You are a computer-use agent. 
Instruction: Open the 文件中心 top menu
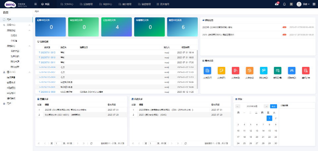click(x=67, y=4)
